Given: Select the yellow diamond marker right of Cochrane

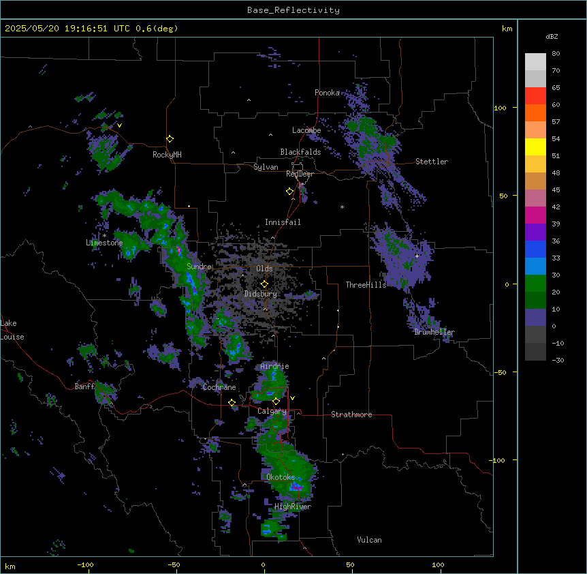Looking at the screenshot, I should tap(232, 403).
